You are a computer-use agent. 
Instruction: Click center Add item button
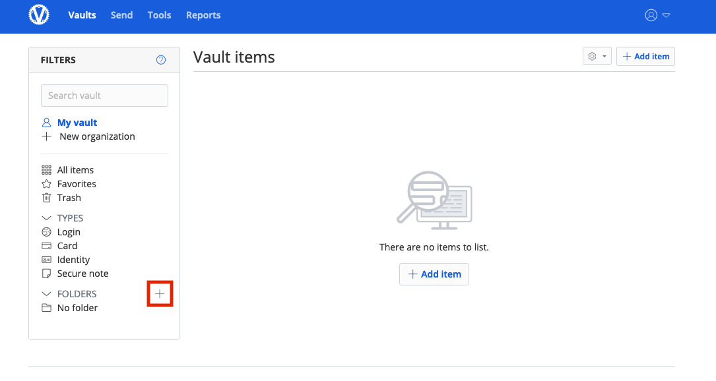pos(434,274)
